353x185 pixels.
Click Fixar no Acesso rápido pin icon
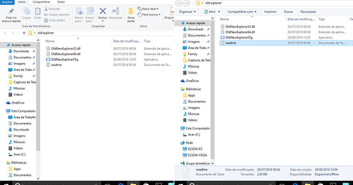(x=11, y=11)
